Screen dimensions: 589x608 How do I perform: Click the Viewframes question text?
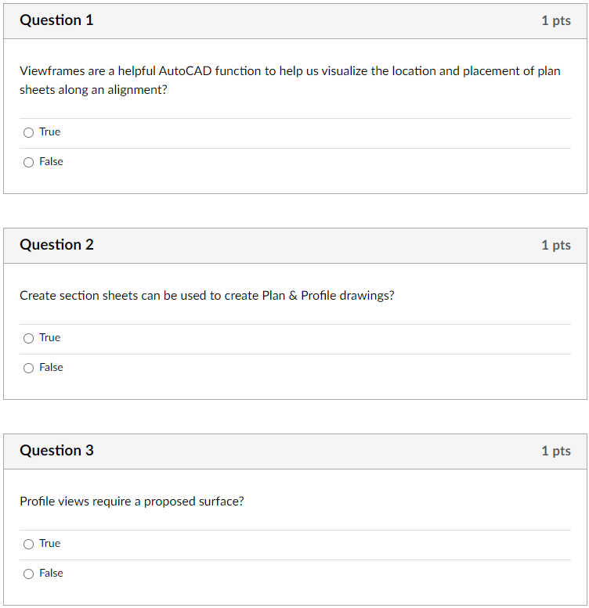pos(291,81)
